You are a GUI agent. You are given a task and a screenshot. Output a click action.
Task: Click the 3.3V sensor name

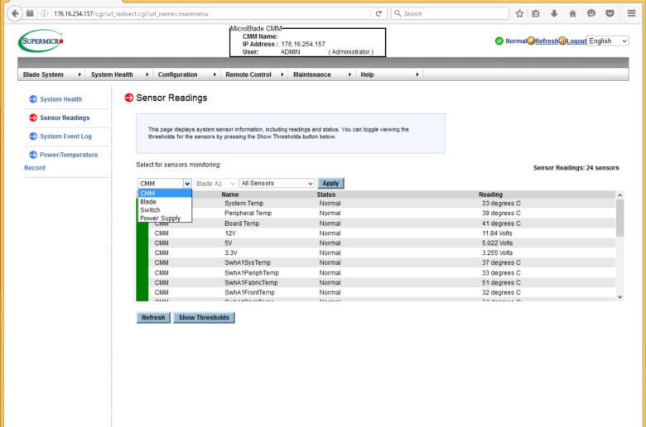coord(231,253)
